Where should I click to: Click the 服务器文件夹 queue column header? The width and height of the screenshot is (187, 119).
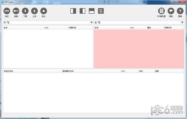pyautogui.click(x=68, y=71)
